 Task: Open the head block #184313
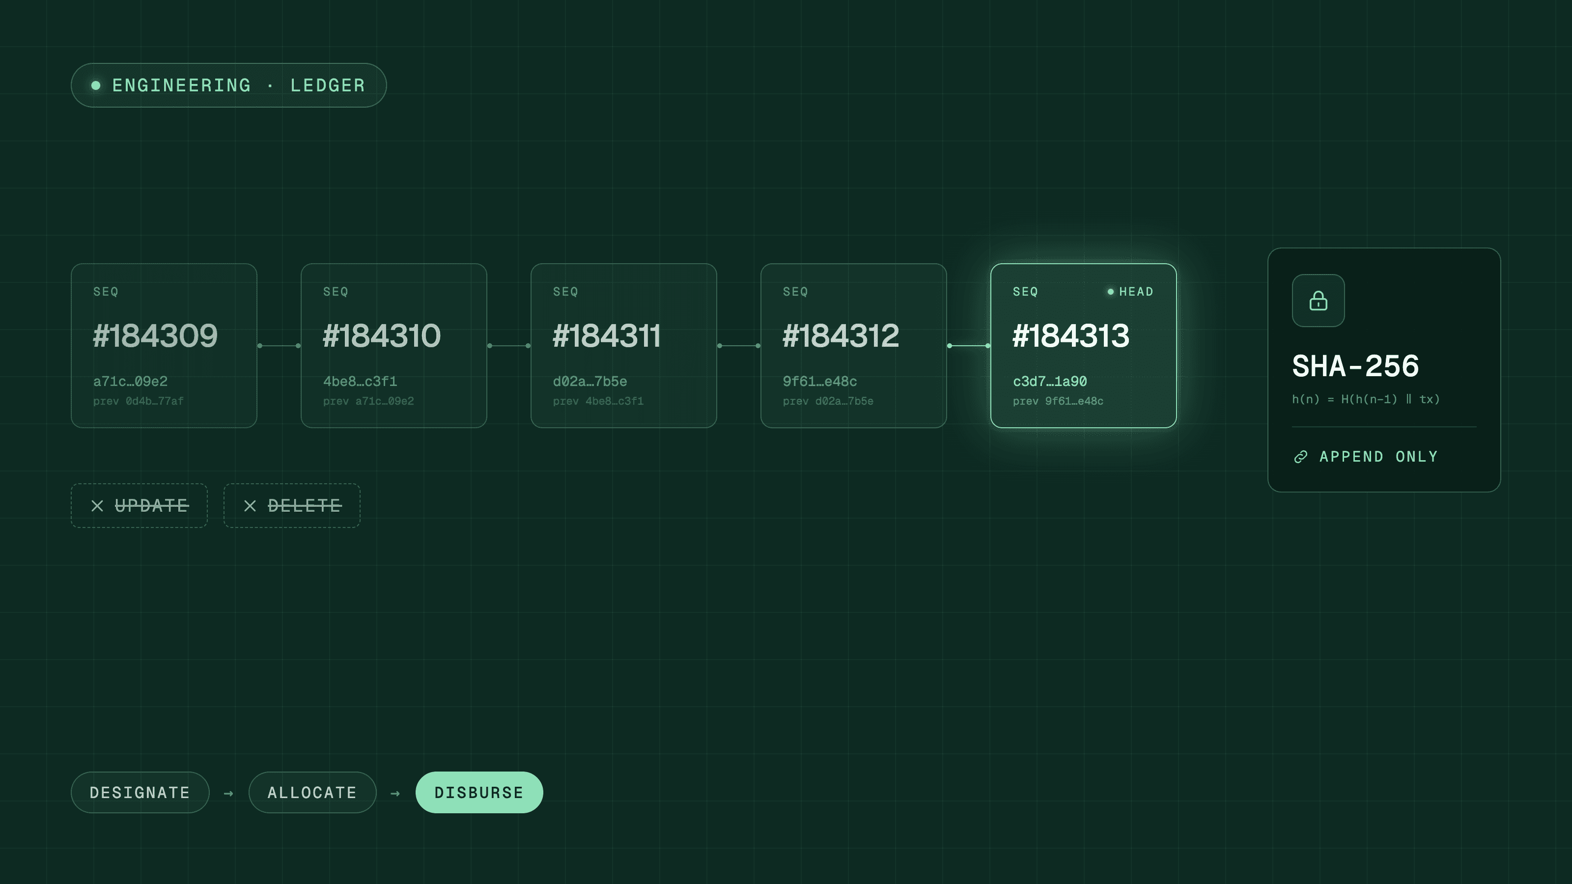(x=1083, y=346)
